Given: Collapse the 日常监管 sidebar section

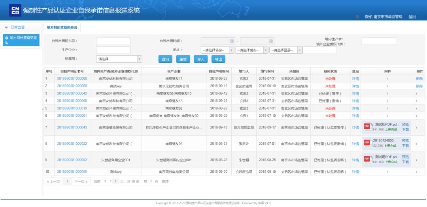Looking at the screenshot, I should 6,27.
